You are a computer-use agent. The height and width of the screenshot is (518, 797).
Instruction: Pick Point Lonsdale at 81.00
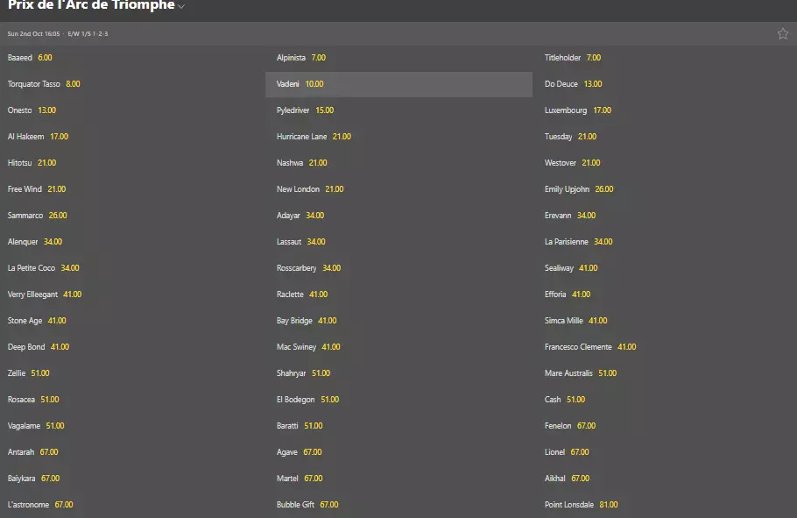tap(608, 505)
